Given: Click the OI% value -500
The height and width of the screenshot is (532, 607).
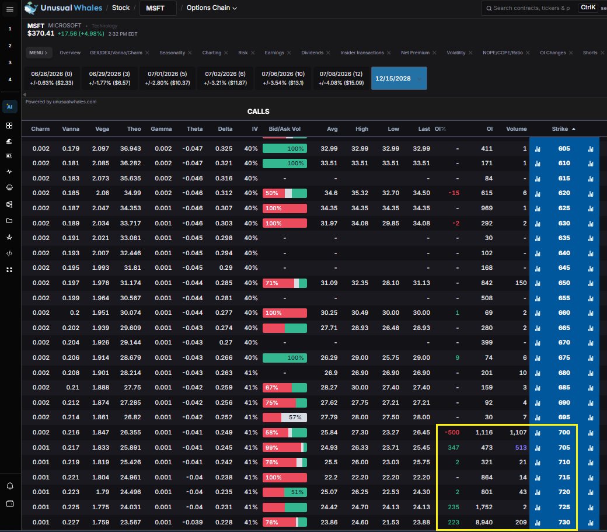Looking at the screenshot, I should (452, 433).
